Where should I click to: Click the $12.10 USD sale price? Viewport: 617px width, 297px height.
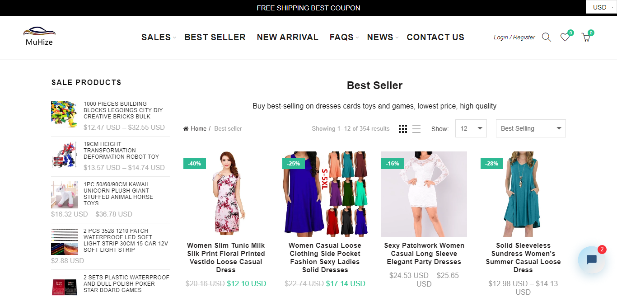(x=247, y=283)
